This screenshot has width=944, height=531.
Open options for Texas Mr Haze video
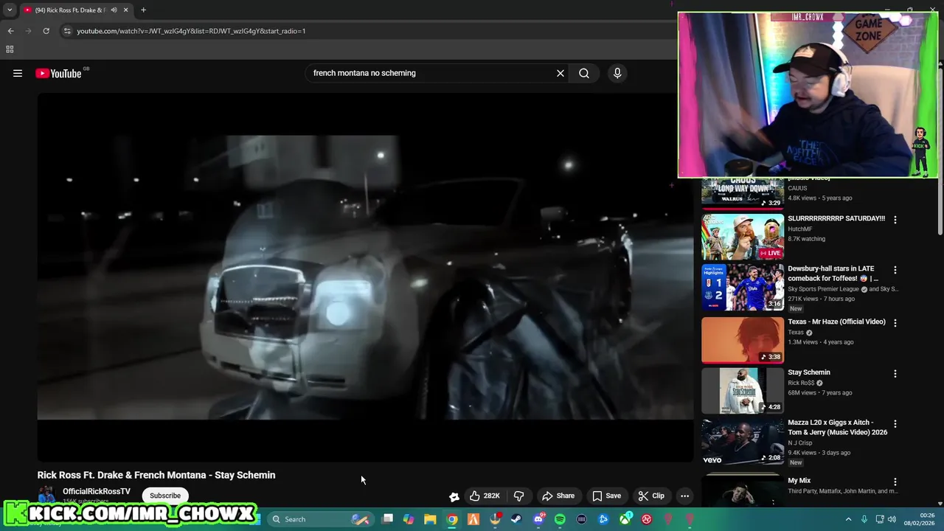(895, 323)
